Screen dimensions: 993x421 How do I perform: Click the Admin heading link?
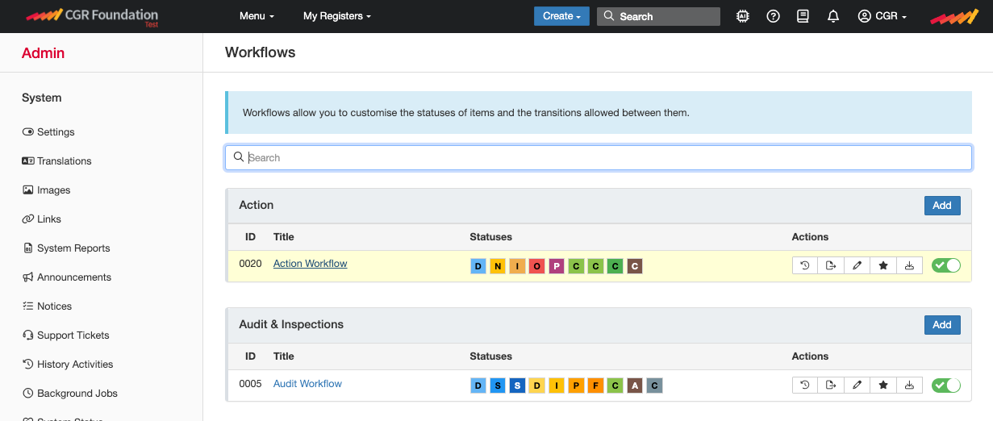pyautogui.click(x=43, y=53)
